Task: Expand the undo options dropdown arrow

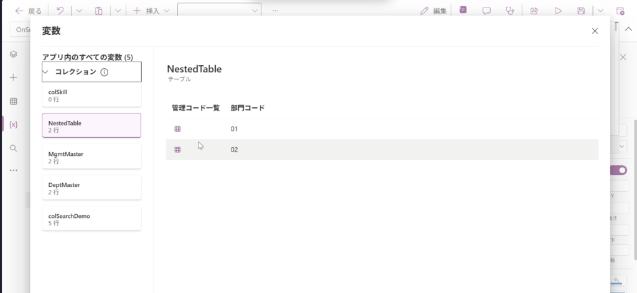Action: (x=79, y=11)
